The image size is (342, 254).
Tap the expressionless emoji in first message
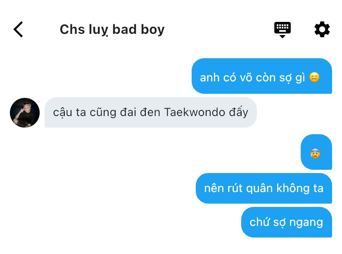[314, 77]
